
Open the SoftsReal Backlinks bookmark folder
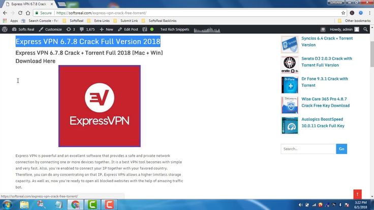coord(159,21)
